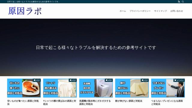Screen dimensions: 192x108
Task: Open the お問い合わせ menu item
Action: (x=177, y=11)
